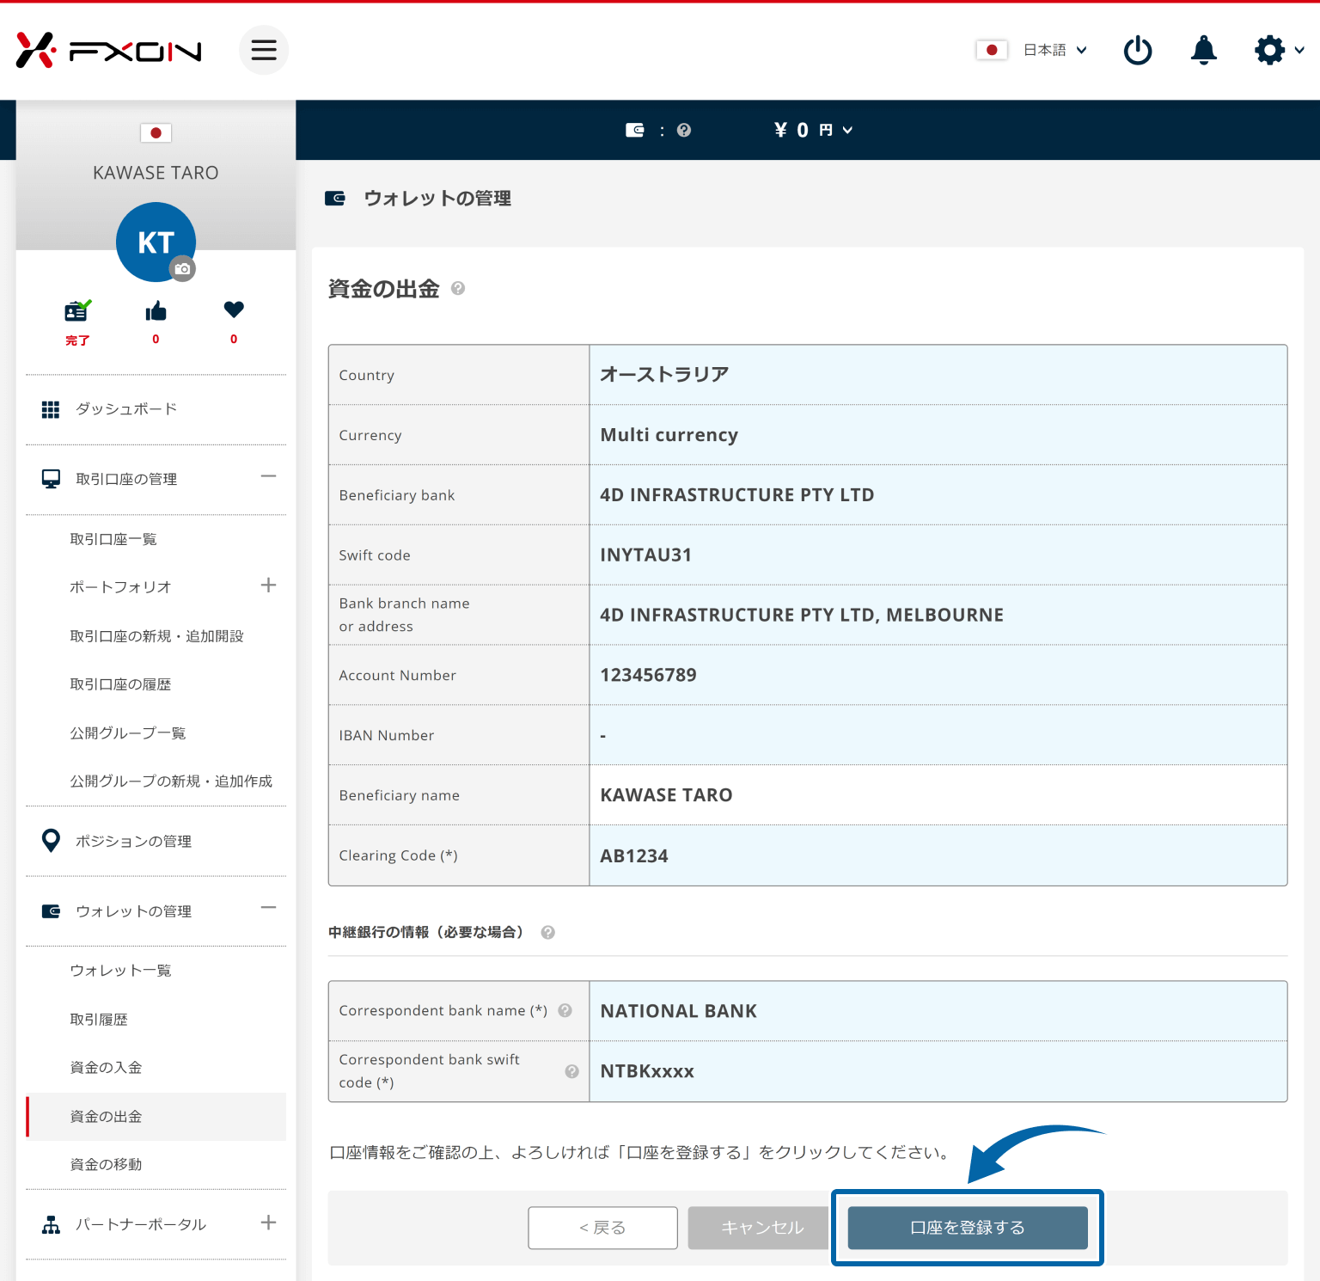Click the KAWASE TARO name in the sidebar
The height and width of the screenshot is (1281, 1320).
click(x=156, y=173)
